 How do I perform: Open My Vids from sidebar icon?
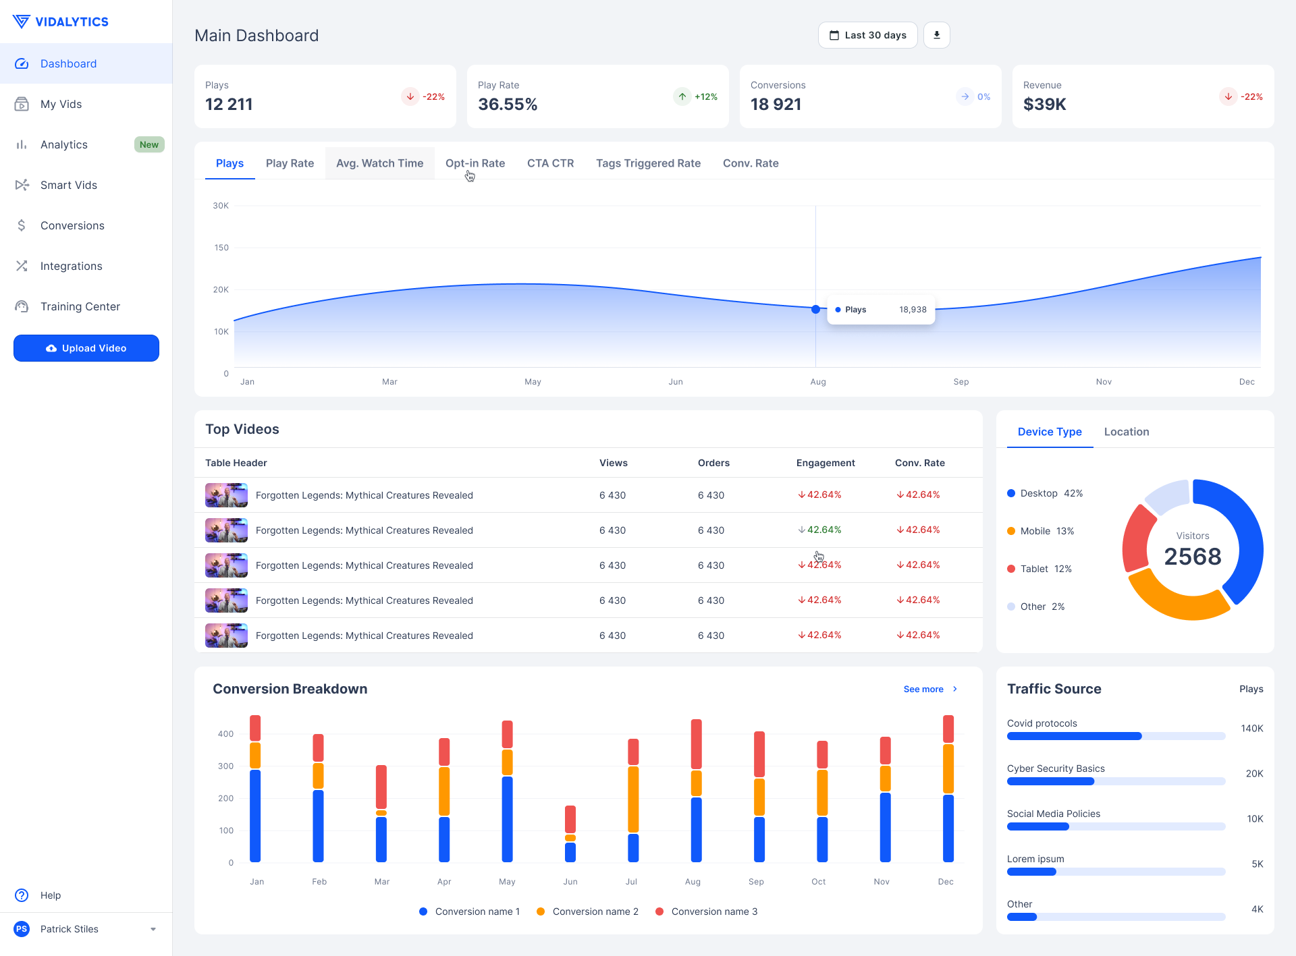click(x=22, y=104)
